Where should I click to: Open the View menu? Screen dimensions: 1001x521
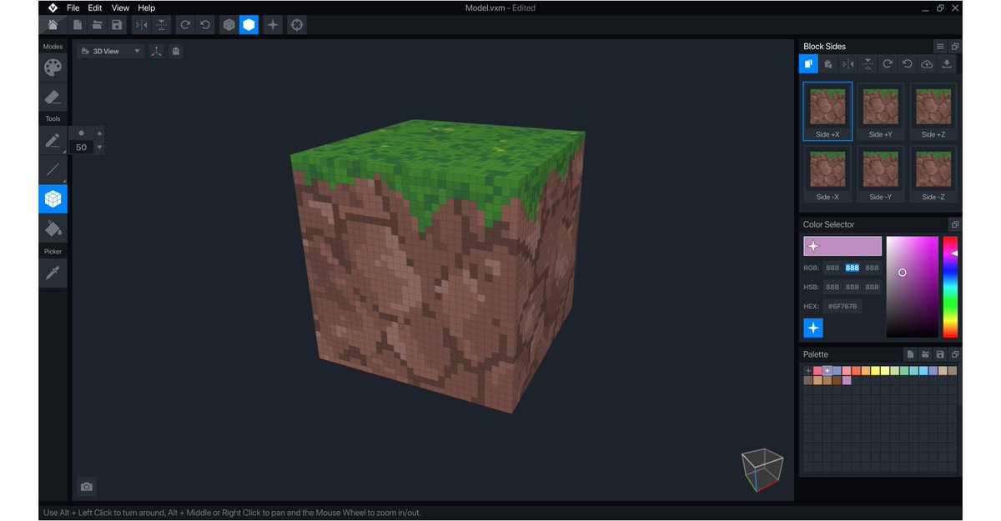[120, 8]
